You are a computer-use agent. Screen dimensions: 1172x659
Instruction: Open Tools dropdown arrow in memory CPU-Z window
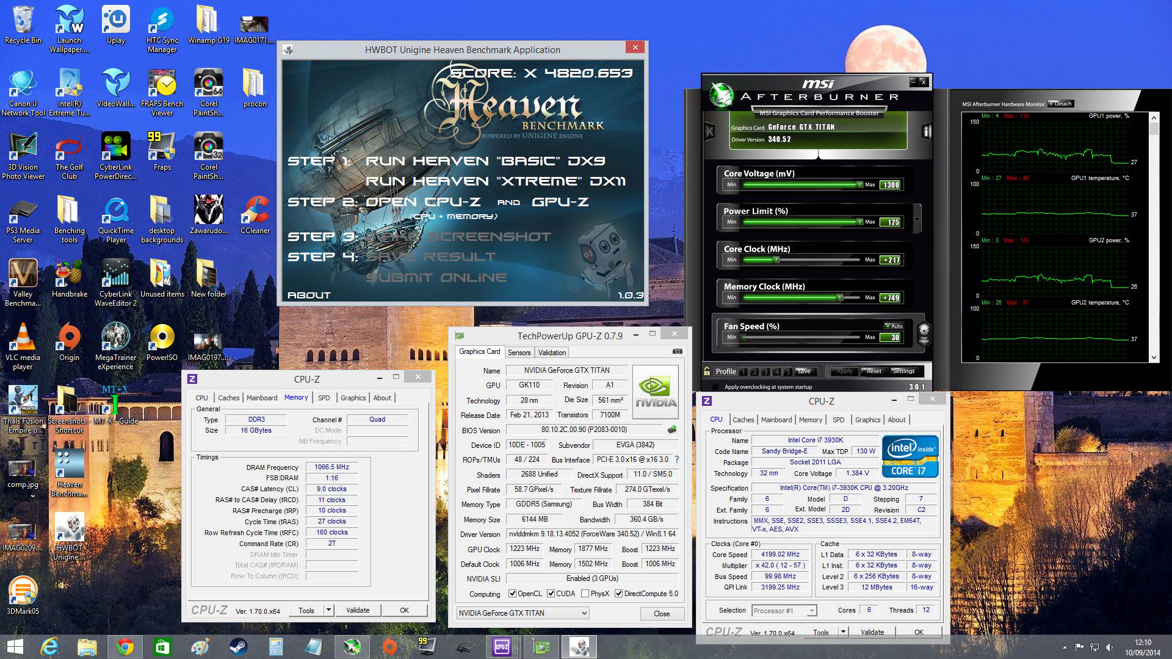pos(328,610)
